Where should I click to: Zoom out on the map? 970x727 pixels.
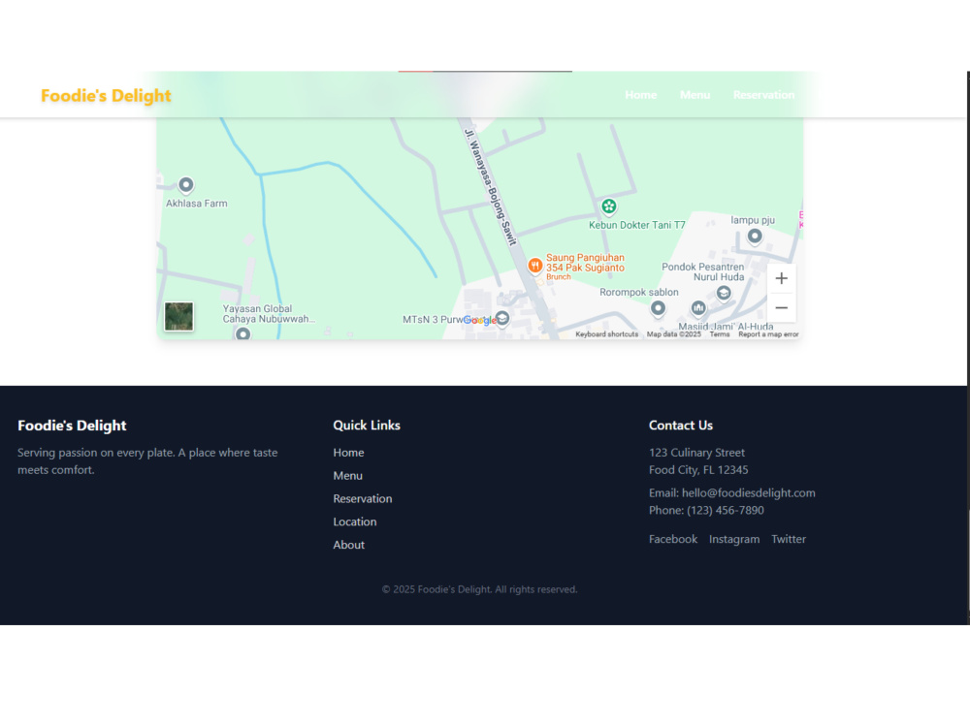[781, 307]
